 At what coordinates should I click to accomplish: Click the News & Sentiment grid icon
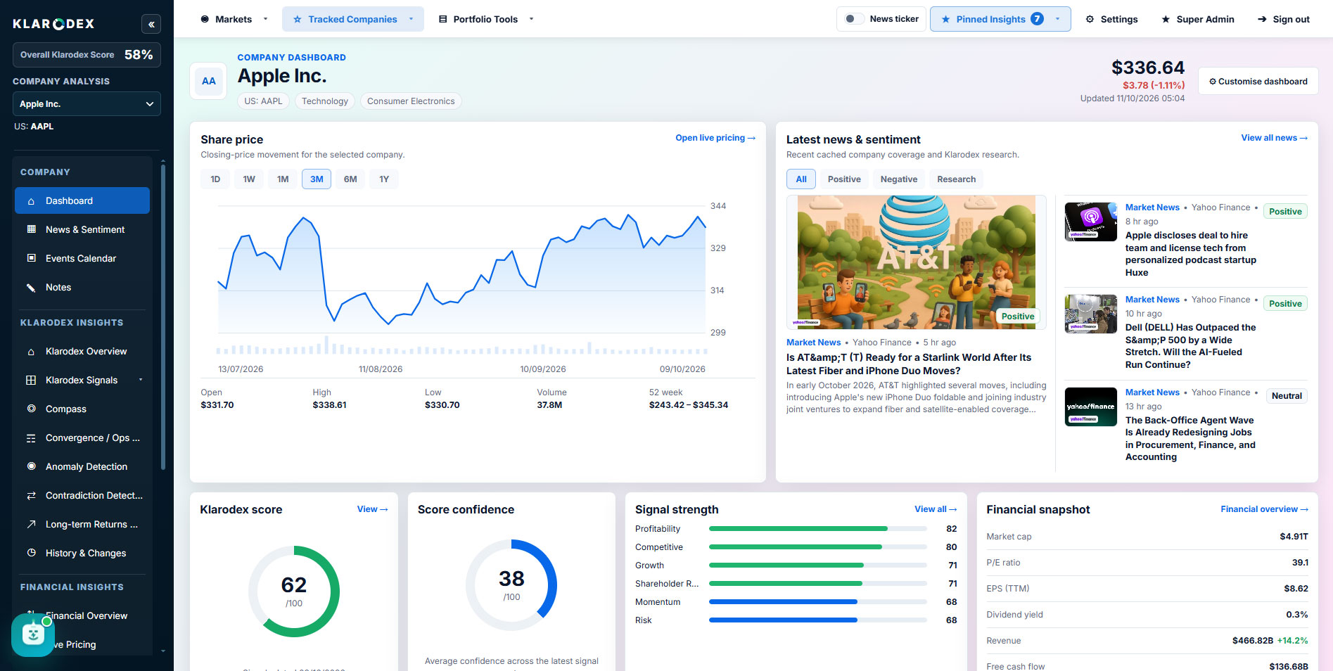click(31, 229)
